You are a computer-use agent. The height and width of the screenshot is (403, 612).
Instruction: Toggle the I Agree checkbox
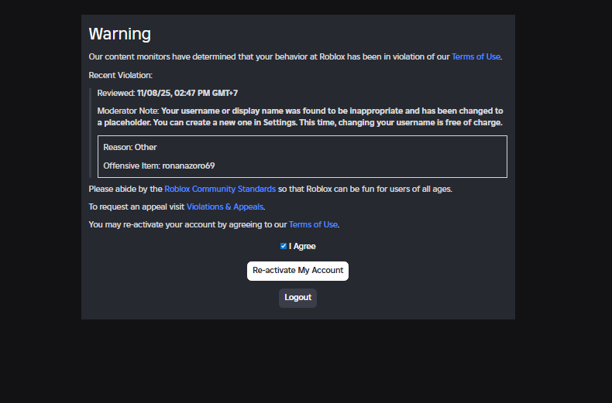[x=284, y=246]
